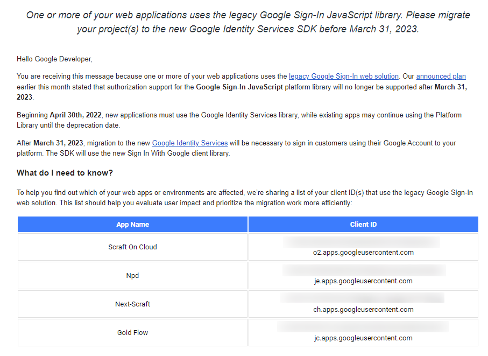The height and width of the screenshot is (356, 488).
Task: Select the Next-Scraft app name cell
Action: [132, 304]
